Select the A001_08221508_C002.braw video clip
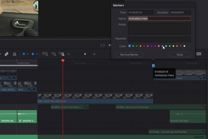The height and width of the screenshot is (139, 208). click(x=95, y=98)
